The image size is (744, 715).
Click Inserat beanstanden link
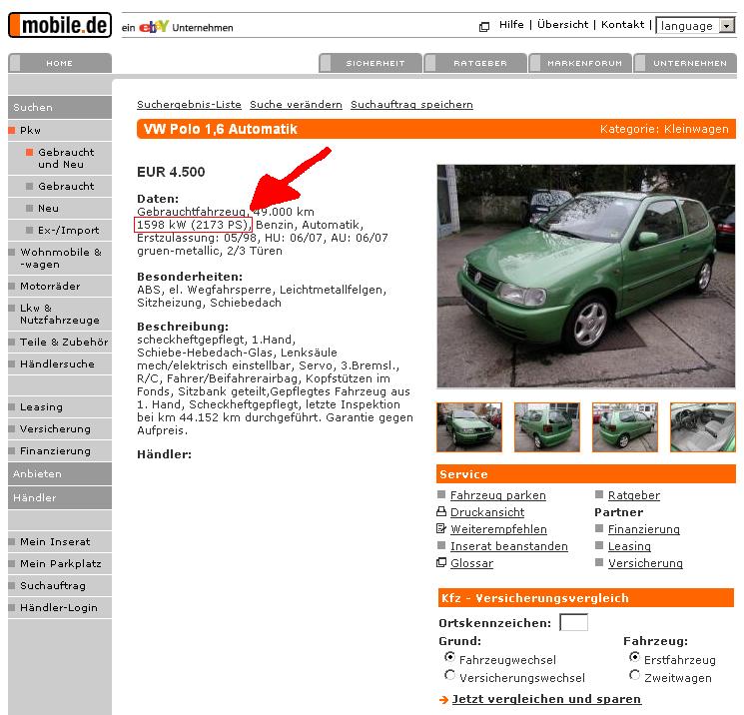click(x=509, y=546)
